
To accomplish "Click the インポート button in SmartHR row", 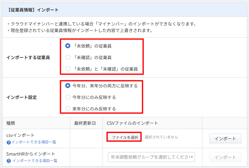I will tap(225, 157).
